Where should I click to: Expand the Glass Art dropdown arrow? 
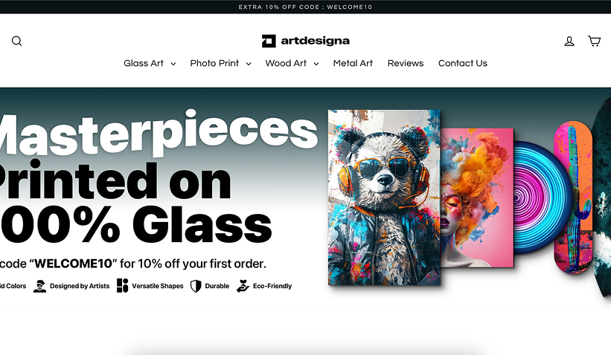click(x=173, y=64)
